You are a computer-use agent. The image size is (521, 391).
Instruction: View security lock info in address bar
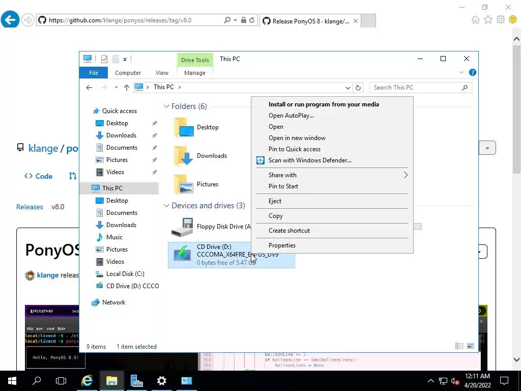244,20
